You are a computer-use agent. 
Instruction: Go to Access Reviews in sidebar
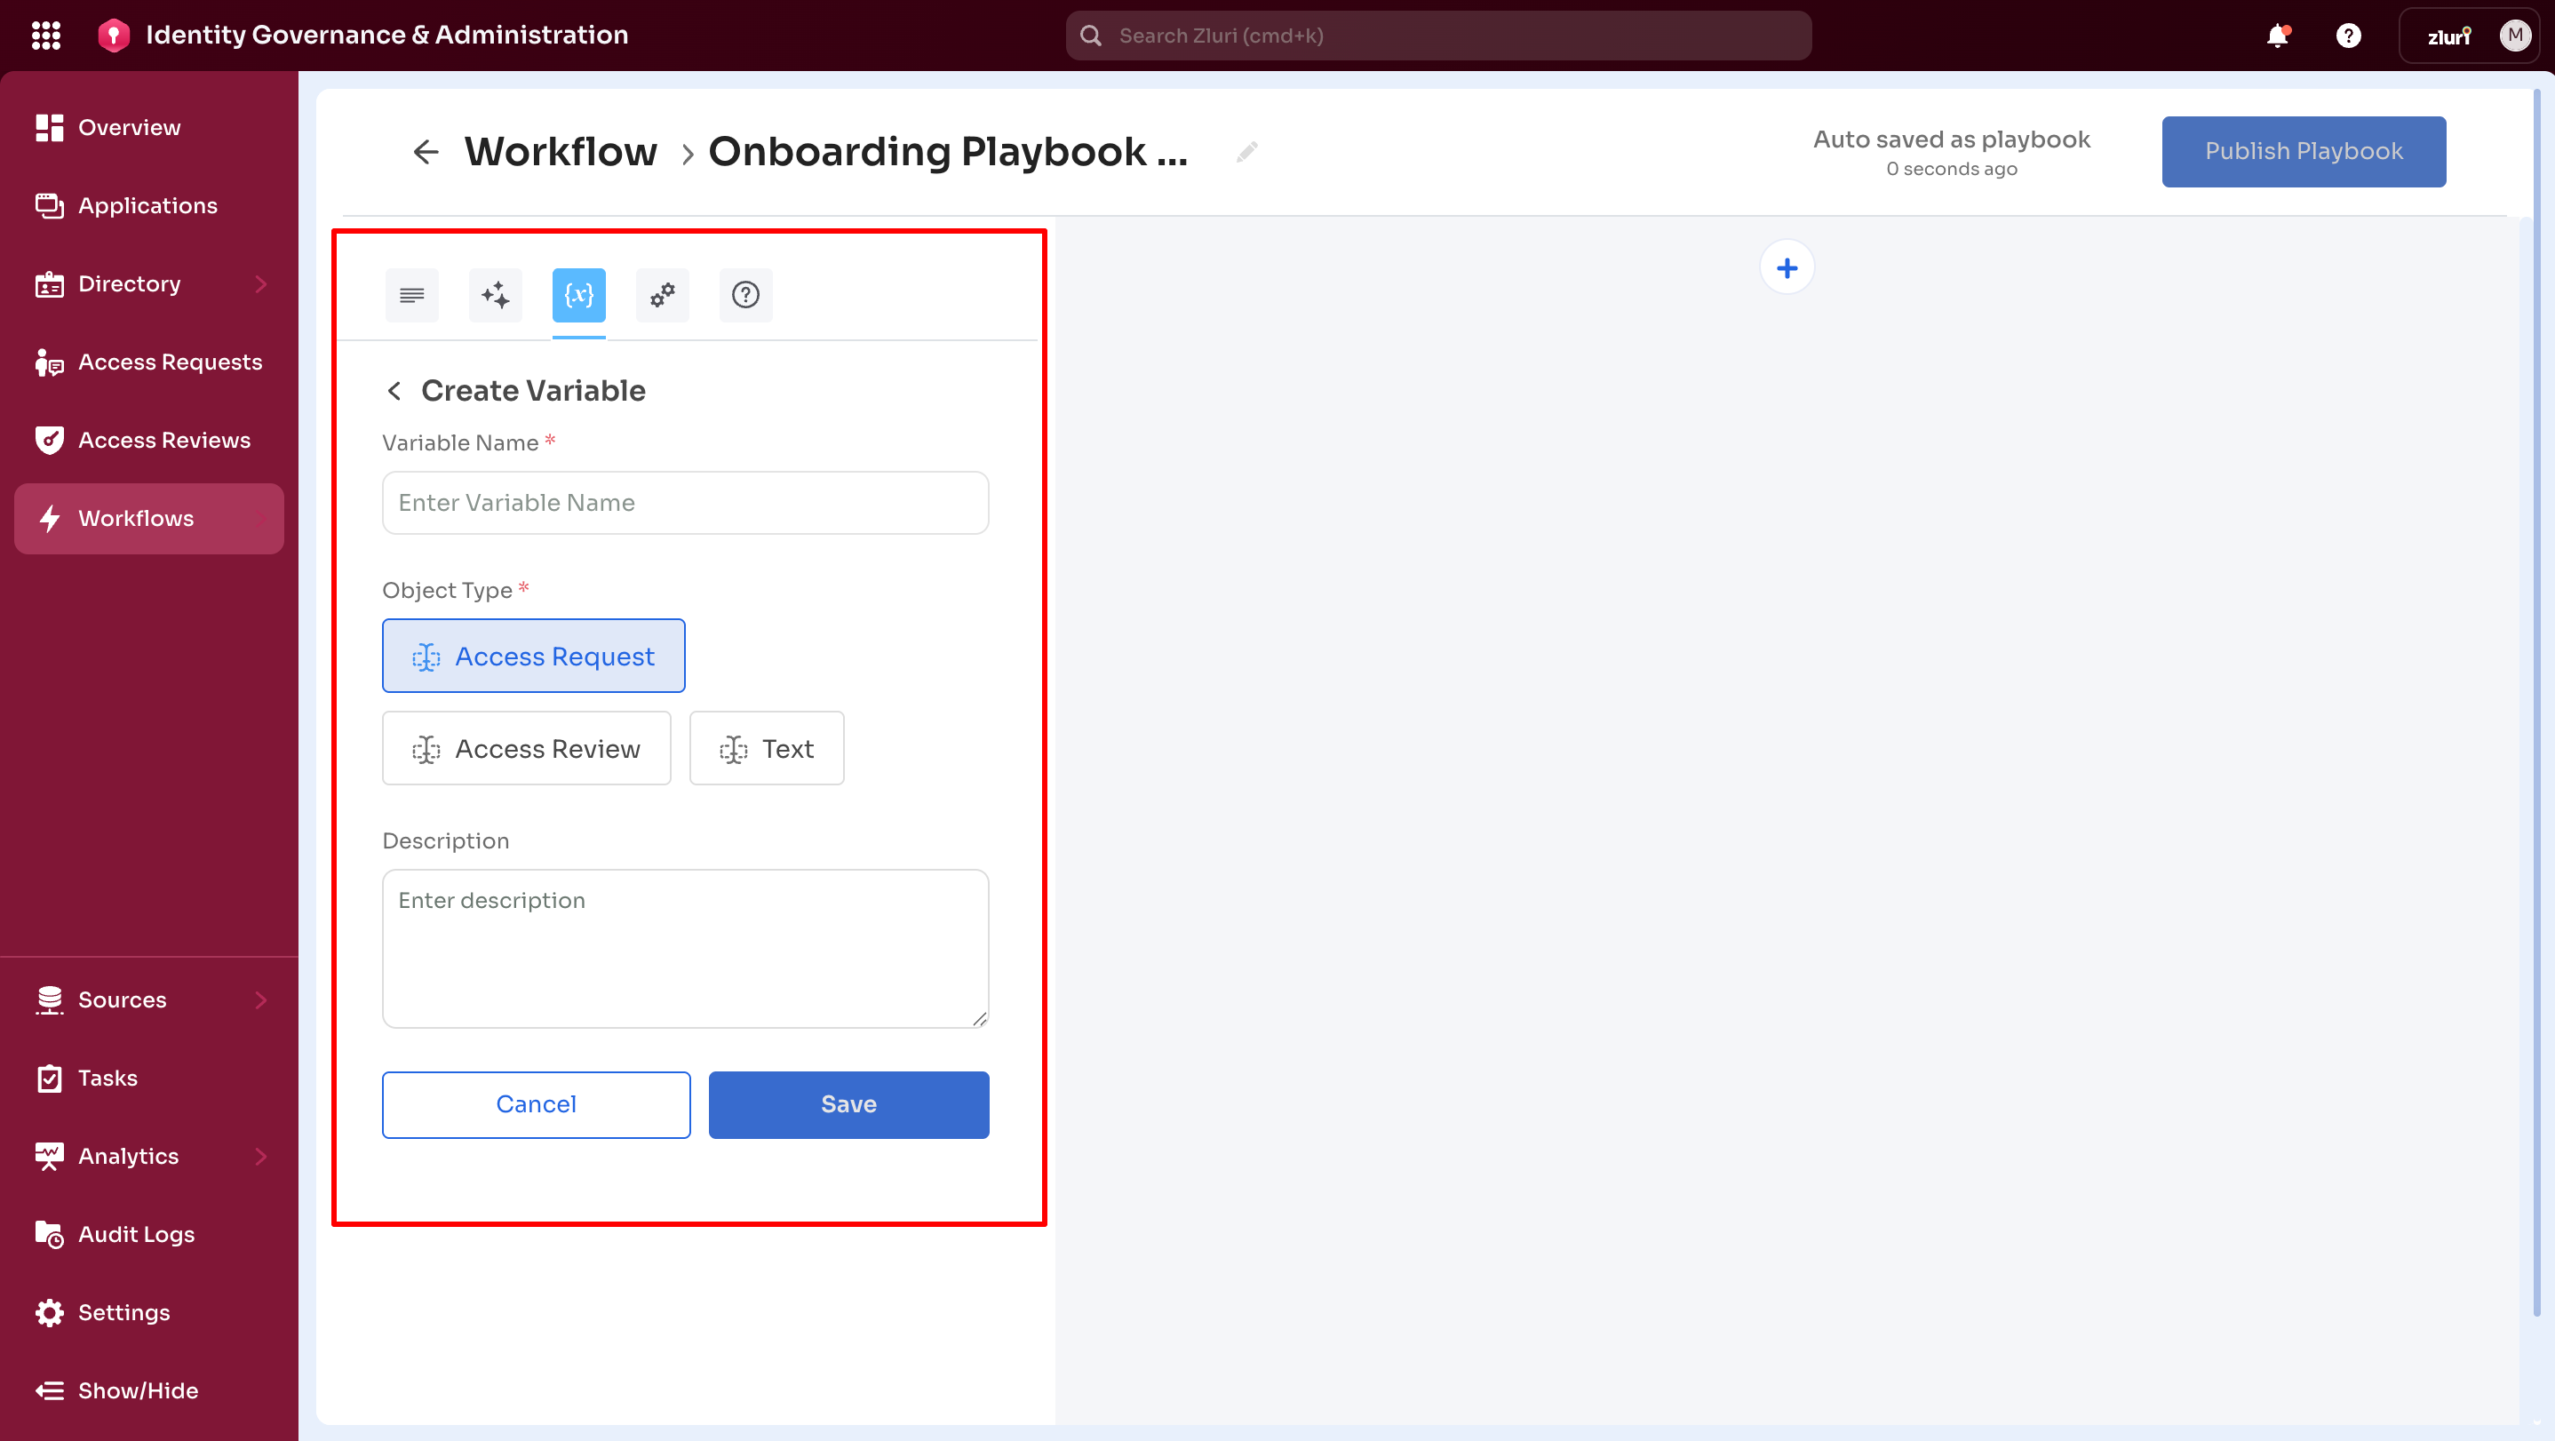(163, 440)
